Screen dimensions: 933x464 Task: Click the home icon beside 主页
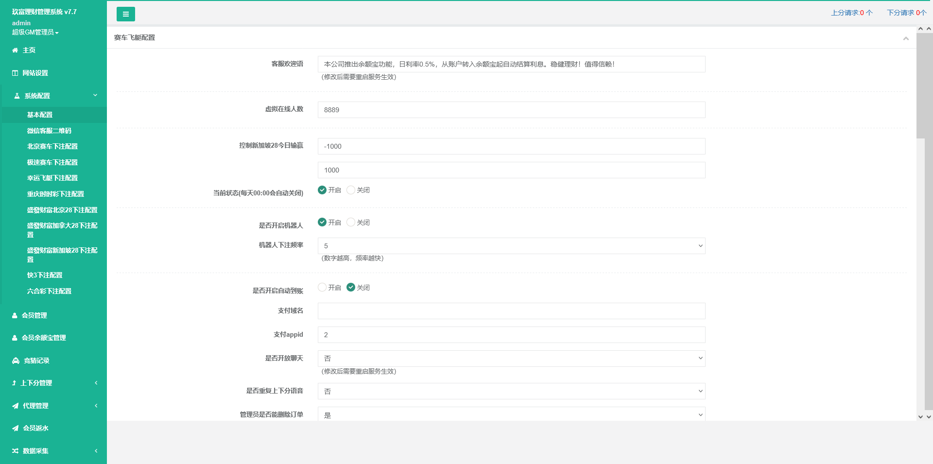point(15,50)
